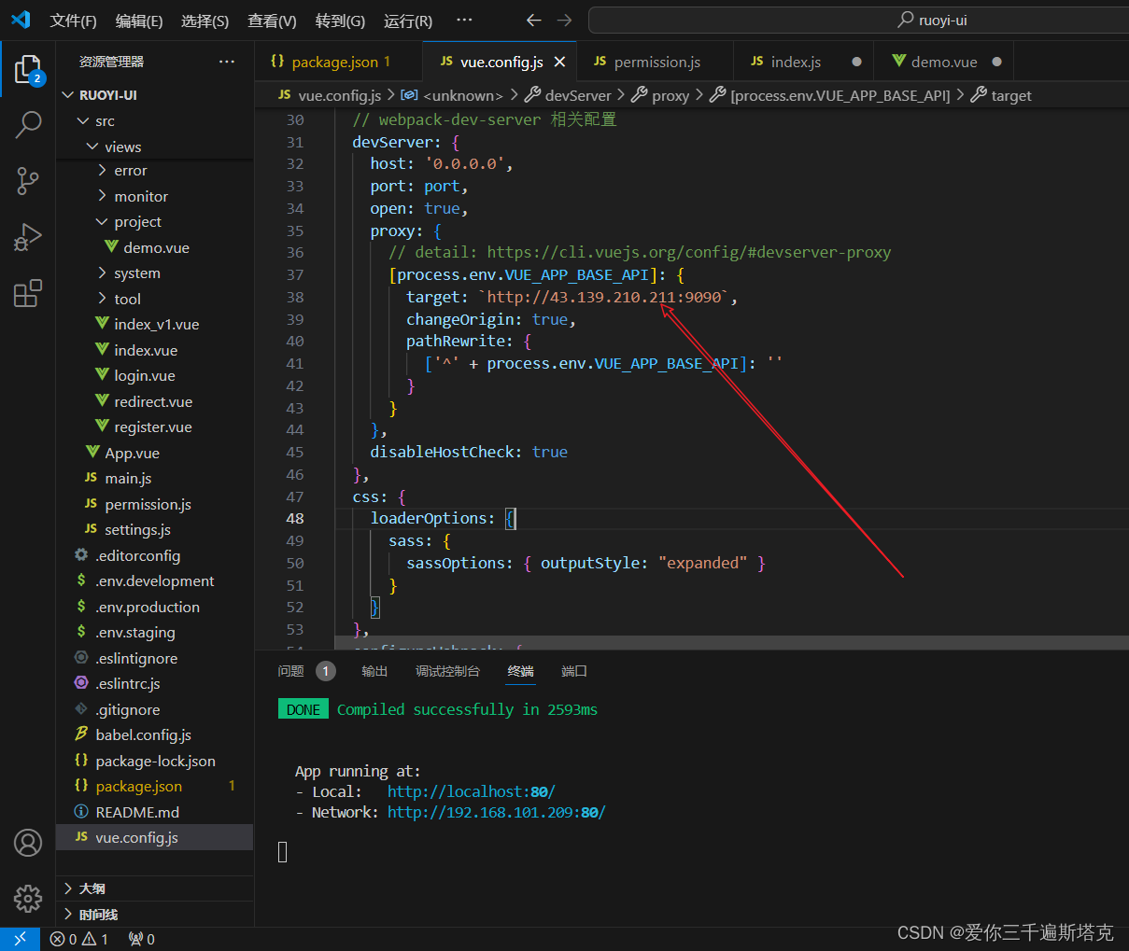1129x951 pixels.
Task: Click the ruoyi-ui command center search box
Action: 857,20
